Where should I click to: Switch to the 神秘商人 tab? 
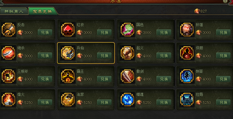14,11
